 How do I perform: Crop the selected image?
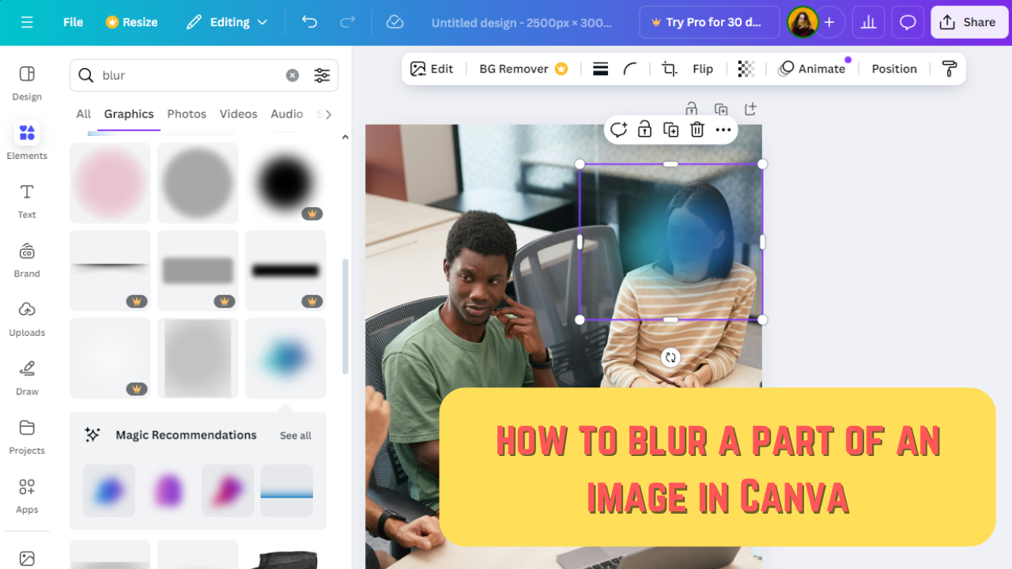tap(668, 69)
